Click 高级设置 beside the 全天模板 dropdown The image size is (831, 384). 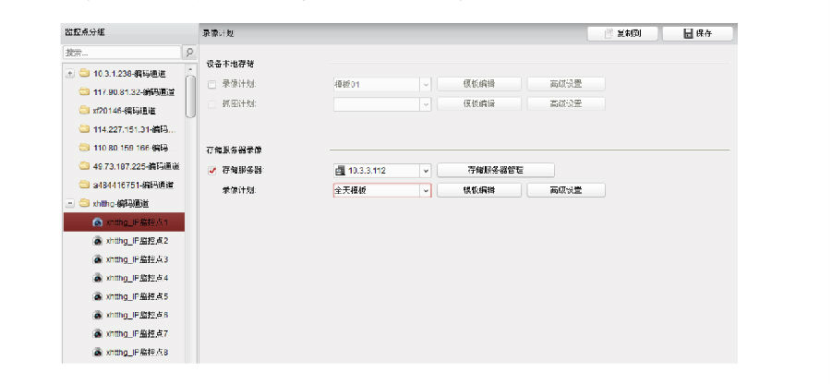tap(566, 190)
